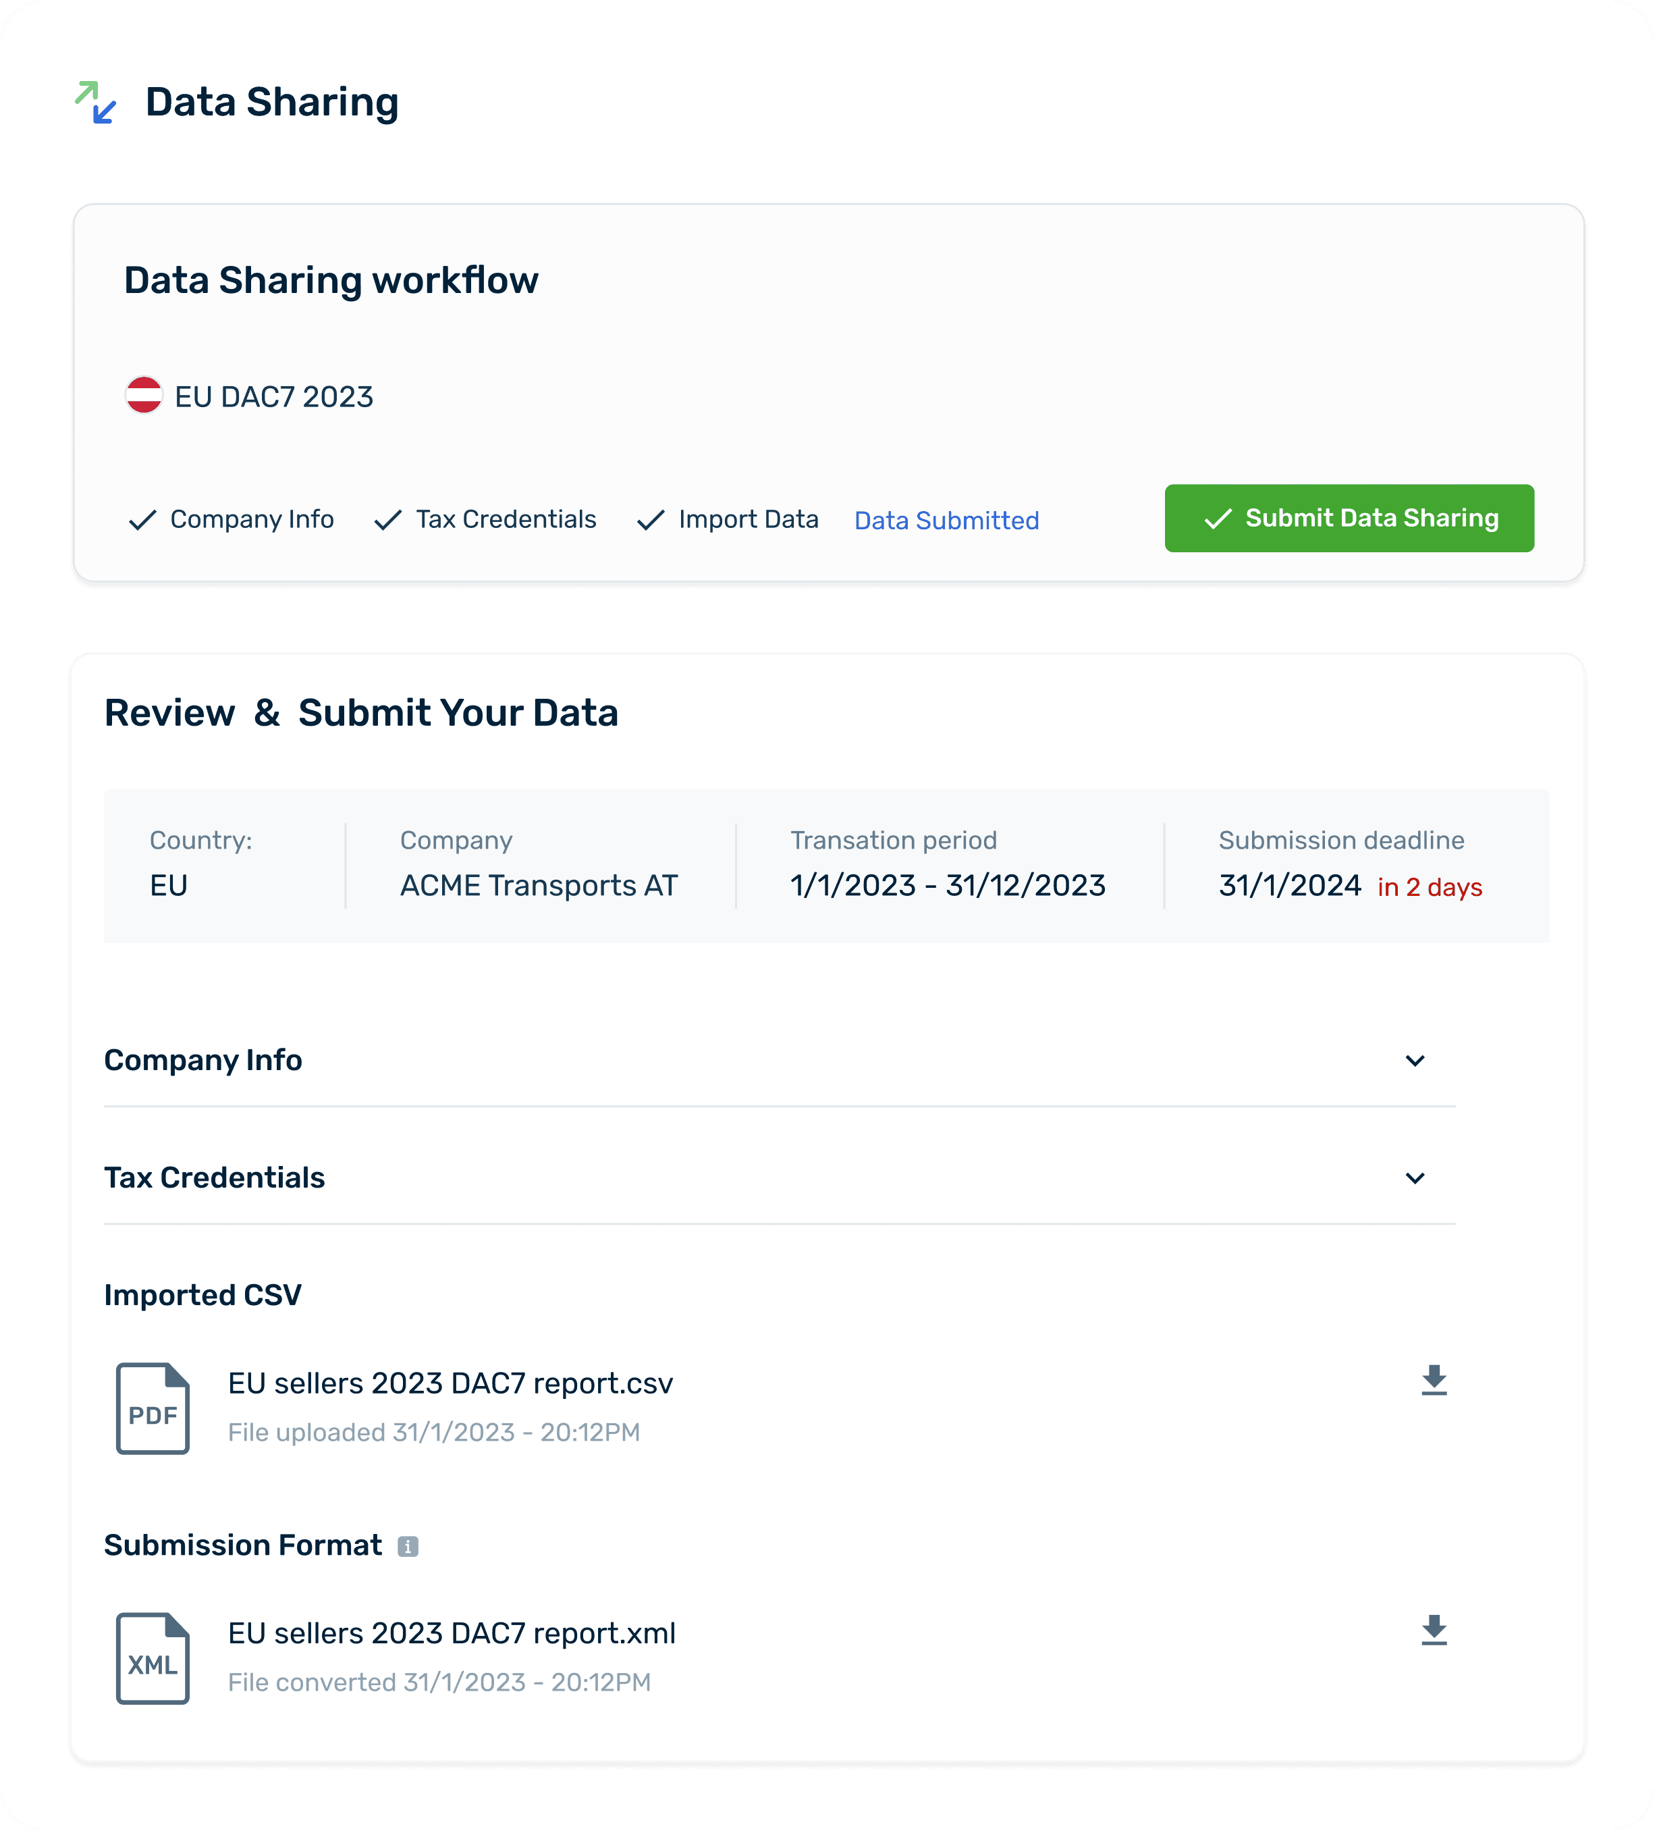The width and height of the screenshot is (1655, 1831).
Task: Click the checkmark icon next to Company Info step
Action: [142, 519]
